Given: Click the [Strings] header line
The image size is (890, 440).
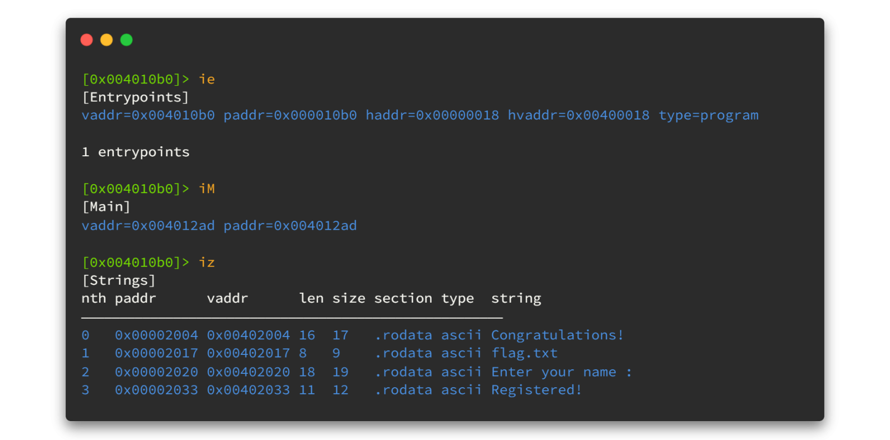Looking at the screenshot, I should pyautogui.click(x=119, y=280).
